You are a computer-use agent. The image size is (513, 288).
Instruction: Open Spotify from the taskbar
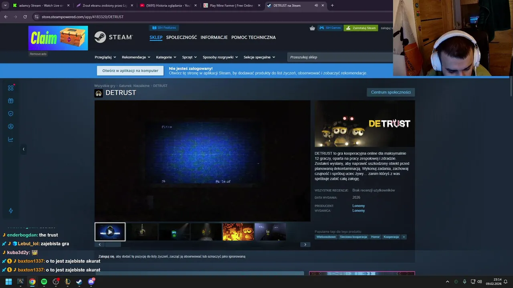click(44, 282)
